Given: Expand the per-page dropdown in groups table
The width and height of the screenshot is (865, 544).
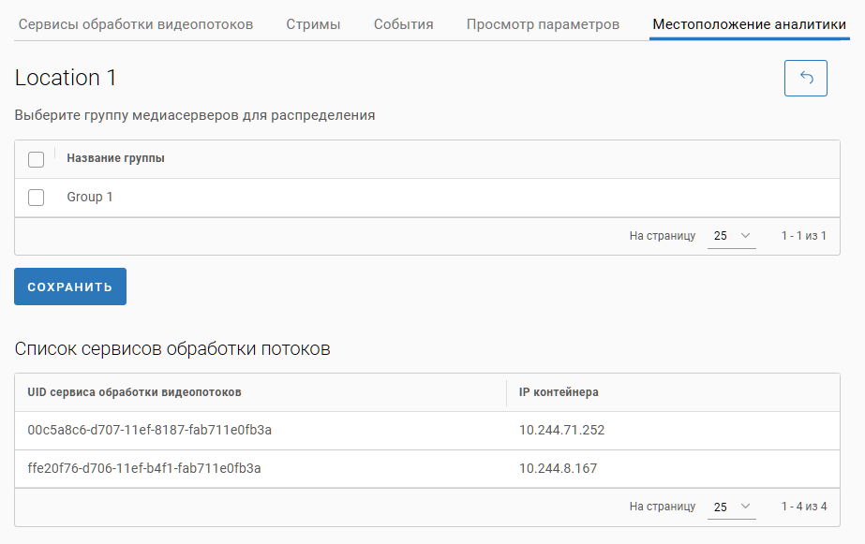Looking at the screenshot, I should 732,236.
